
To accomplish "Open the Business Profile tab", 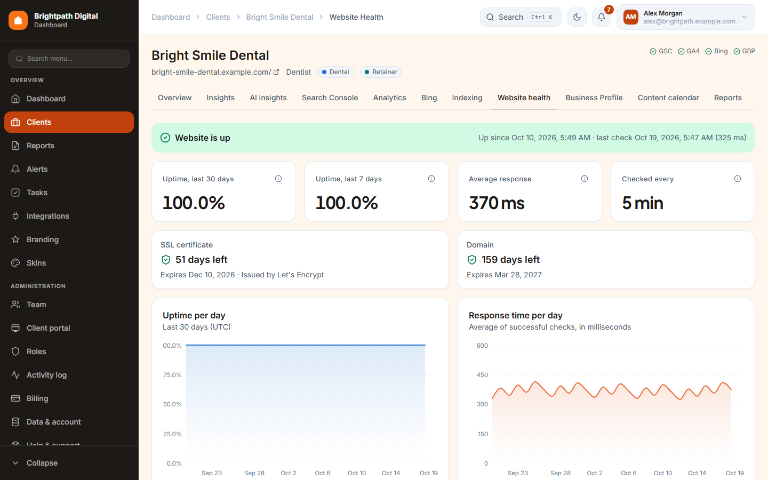I will click(594, 98).
